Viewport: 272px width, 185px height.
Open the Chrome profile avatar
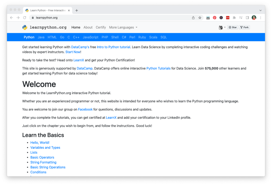254,18
